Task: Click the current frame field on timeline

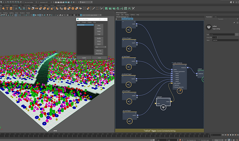Action: [x=216, y=135]
